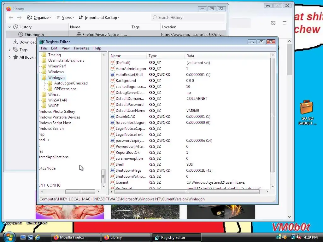This screenshot has width=323, height=242.
Task: Select the Winlogon key in the tree
Action: pos(56,78)
